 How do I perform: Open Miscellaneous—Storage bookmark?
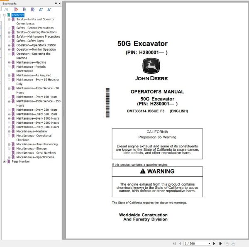[x=32, y=149]
